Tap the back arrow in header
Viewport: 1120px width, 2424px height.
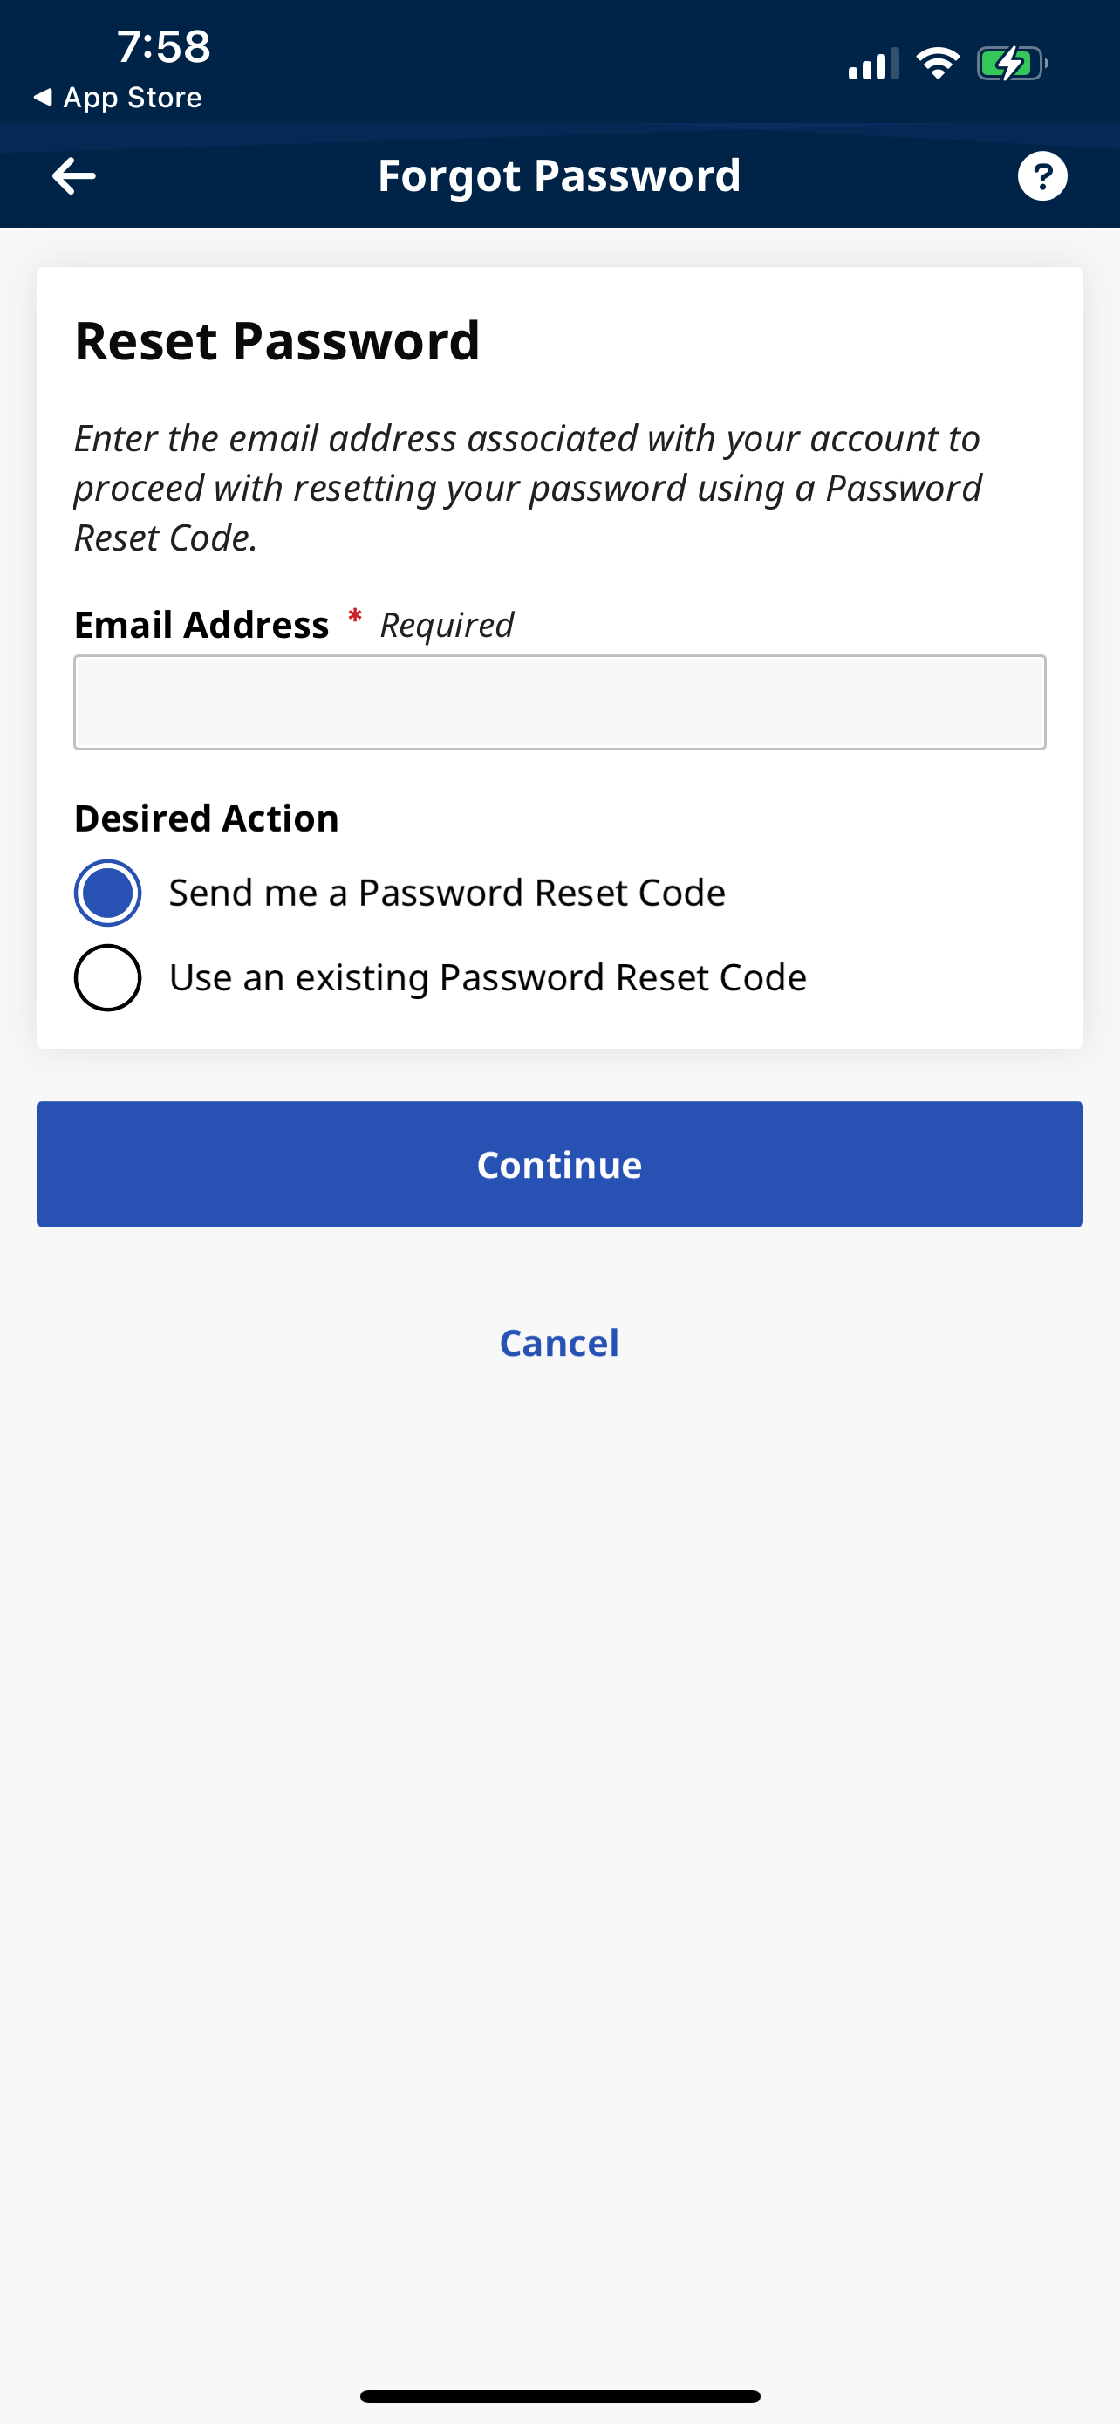(74, 176)
